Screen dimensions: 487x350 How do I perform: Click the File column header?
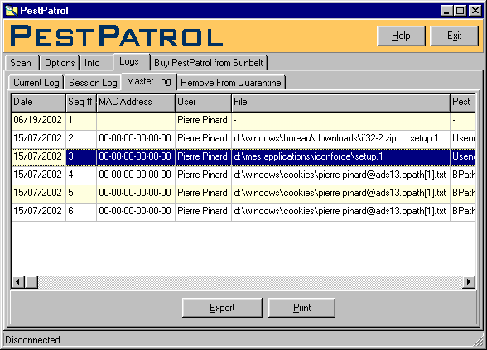click(x=340, y=103)
